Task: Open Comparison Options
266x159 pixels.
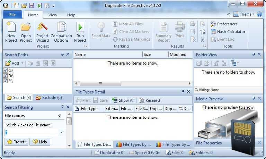Action: coord(61,32)
